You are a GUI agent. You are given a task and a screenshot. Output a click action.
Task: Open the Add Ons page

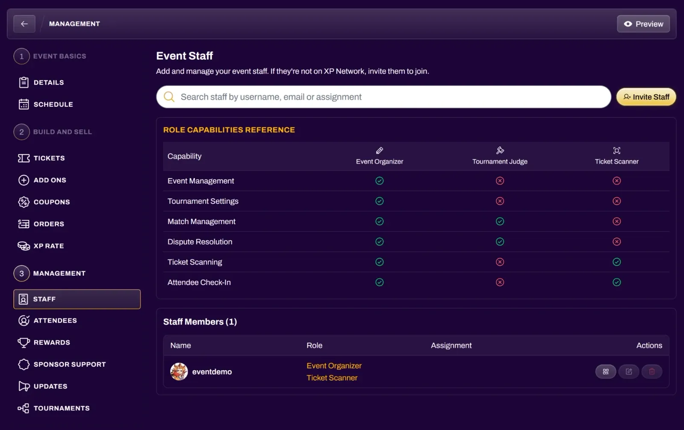[x=42, y=180]
